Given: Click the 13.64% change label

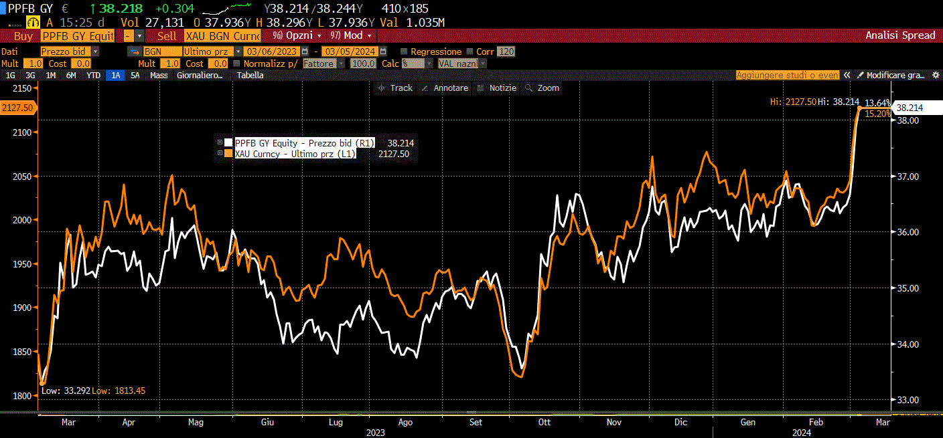Looking at the screenshot, I should tap(877, 103).
